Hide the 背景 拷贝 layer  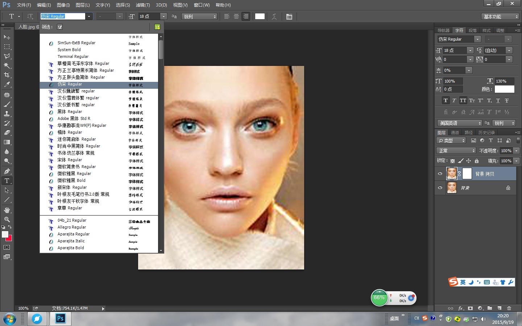click(440, 174)
